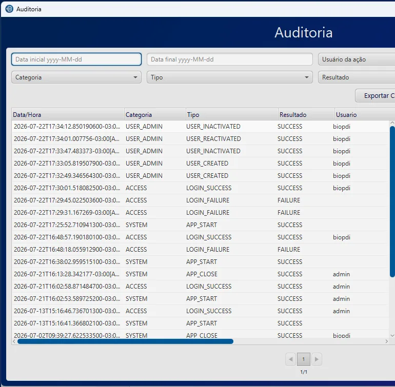Click the horizontal scrollbar thumb under the table

(126, 341)
